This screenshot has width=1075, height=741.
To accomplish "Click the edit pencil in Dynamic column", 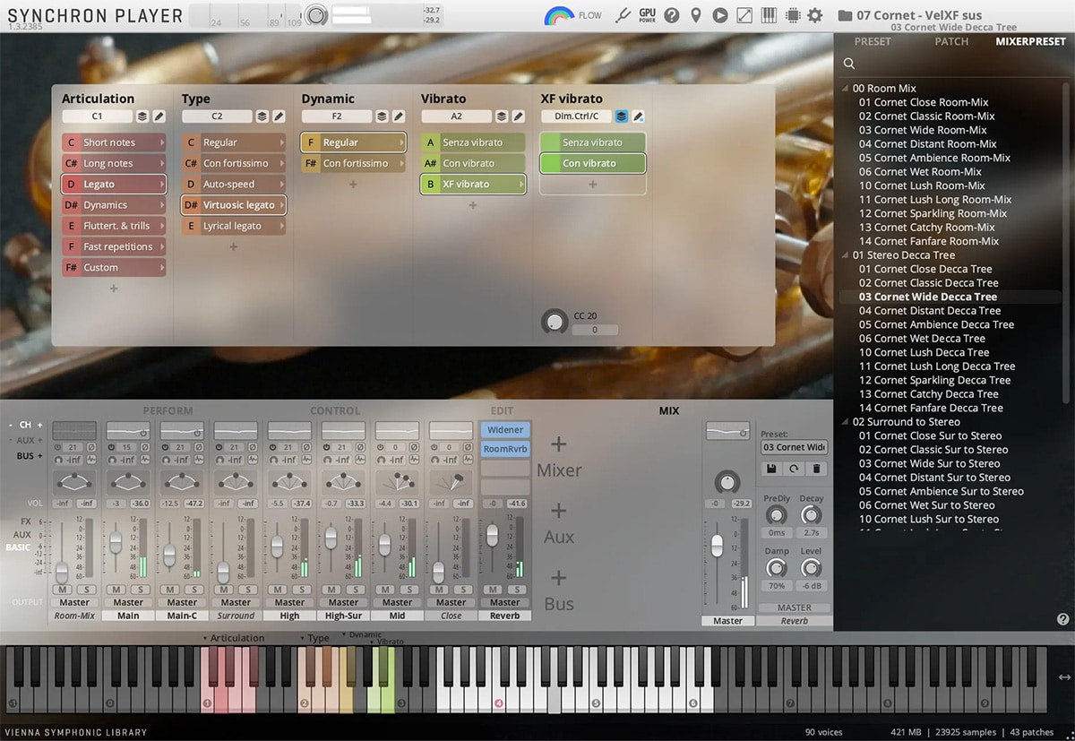I will point(399,116).
